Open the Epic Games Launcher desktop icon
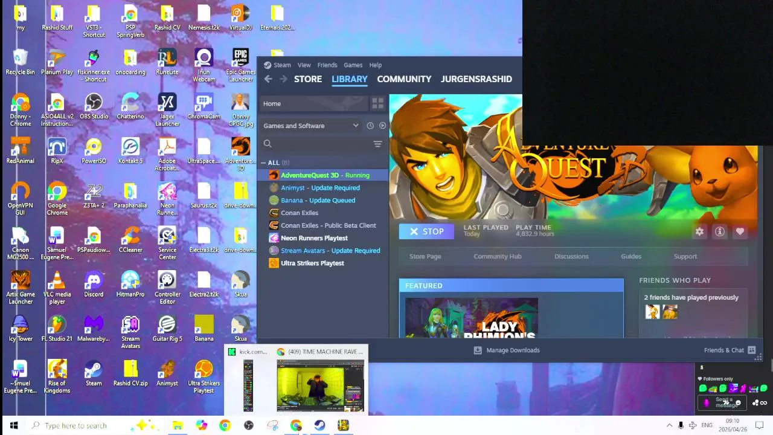The image size is (773, 435). coord(240,65)
